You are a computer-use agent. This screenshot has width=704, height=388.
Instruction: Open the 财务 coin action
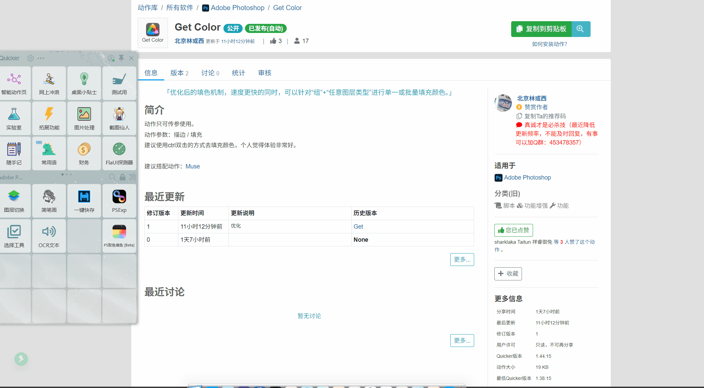click(84, 153)
